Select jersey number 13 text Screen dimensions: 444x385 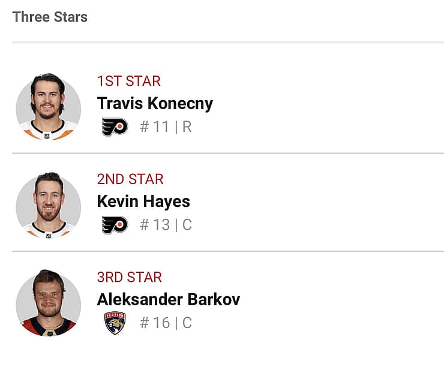155,225
